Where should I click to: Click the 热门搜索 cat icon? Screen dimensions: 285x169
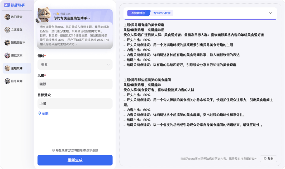[x=7, y=17]
